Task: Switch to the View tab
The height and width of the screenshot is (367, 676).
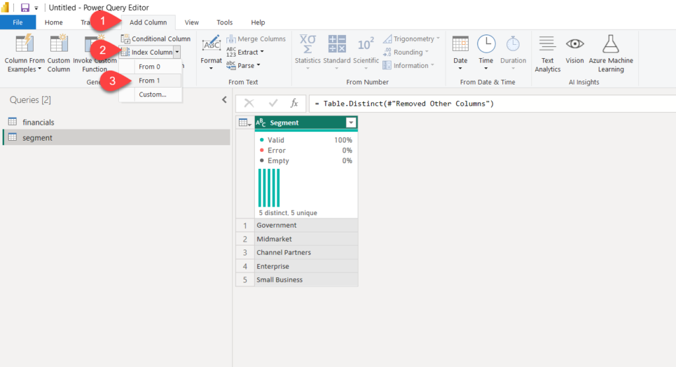Action: point(191,22)
